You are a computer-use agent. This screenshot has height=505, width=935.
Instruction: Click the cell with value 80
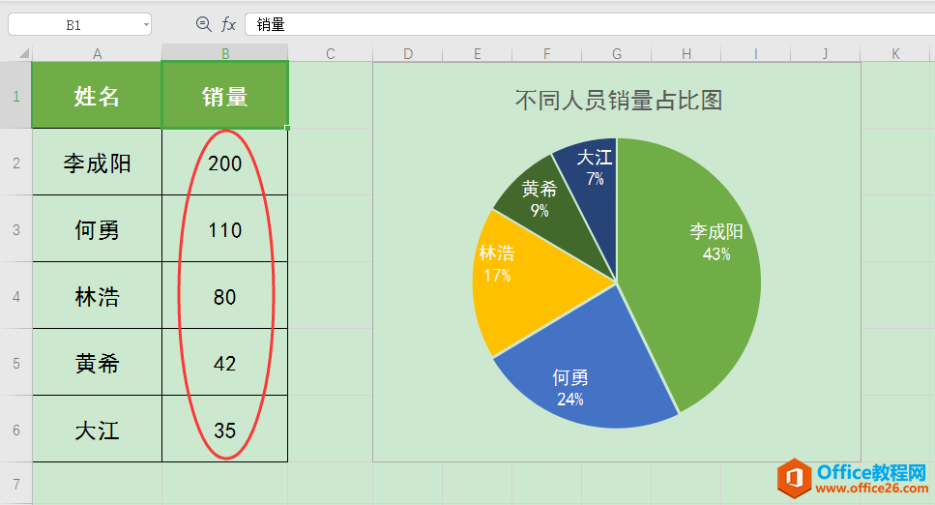coord(224,296)
